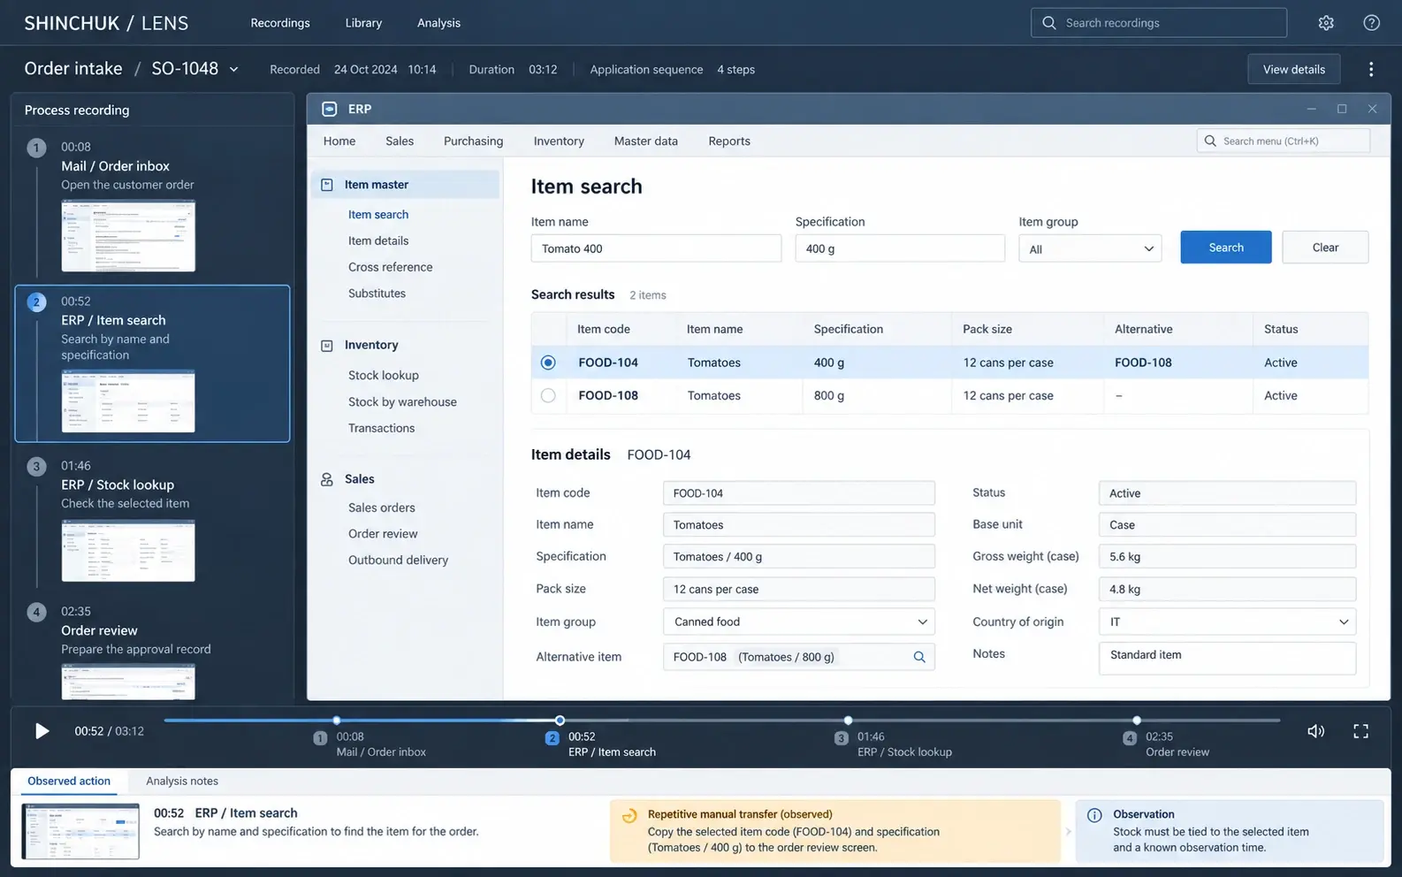This screenshot has height=877, width=1402.
Task: Select the FOOD-108 radio button
Action: click(548, 395)
